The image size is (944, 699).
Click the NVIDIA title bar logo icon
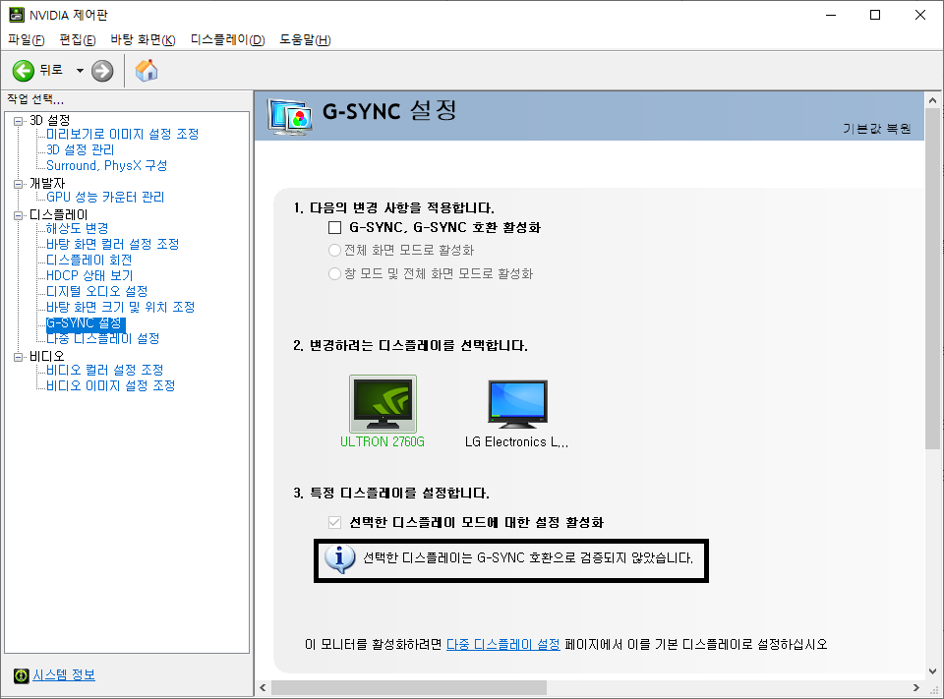(x=17, y=15)
